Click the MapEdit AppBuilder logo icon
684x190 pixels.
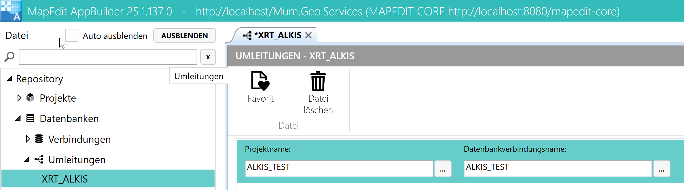[11, 11]
